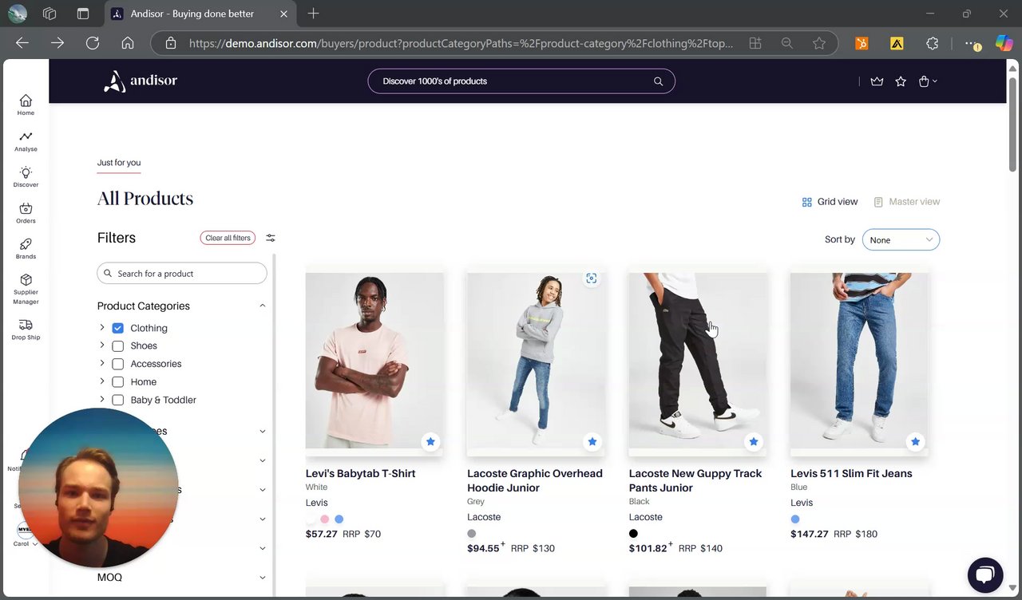Check the Shoes category checkbox

[x=118, y=346]
